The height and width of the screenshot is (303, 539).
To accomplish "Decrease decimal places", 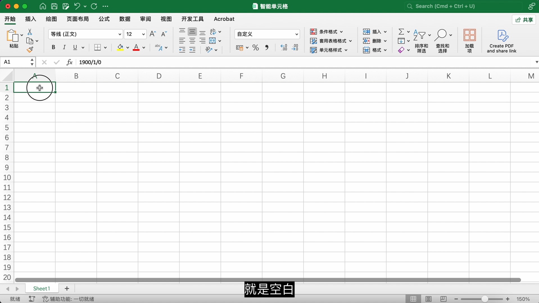I will (295, 47).
